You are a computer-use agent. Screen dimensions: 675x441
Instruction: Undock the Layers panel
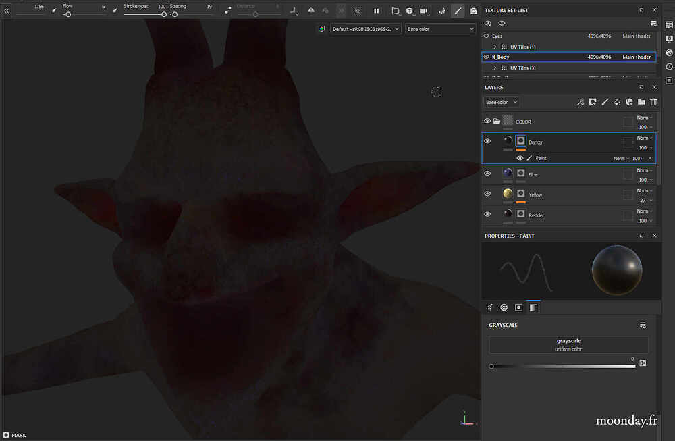pyautogui.click(x=641, y=87)
